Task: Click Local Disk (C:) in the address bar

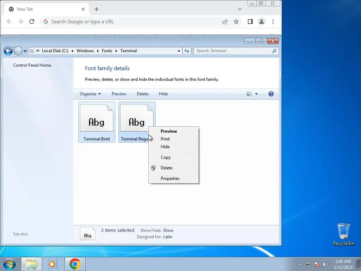Action: coord(55,51)
